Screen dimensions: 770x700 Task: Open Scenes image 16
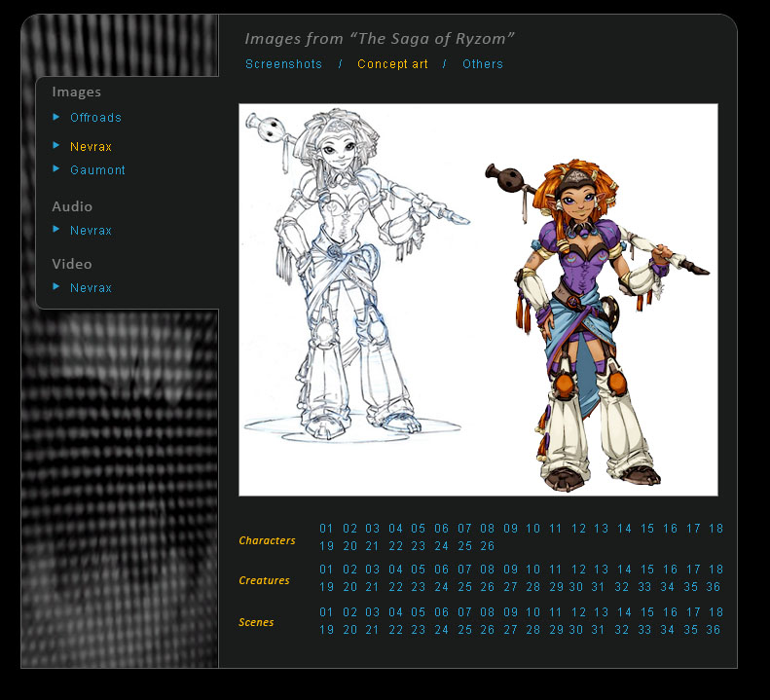click(x=670, y=612)
